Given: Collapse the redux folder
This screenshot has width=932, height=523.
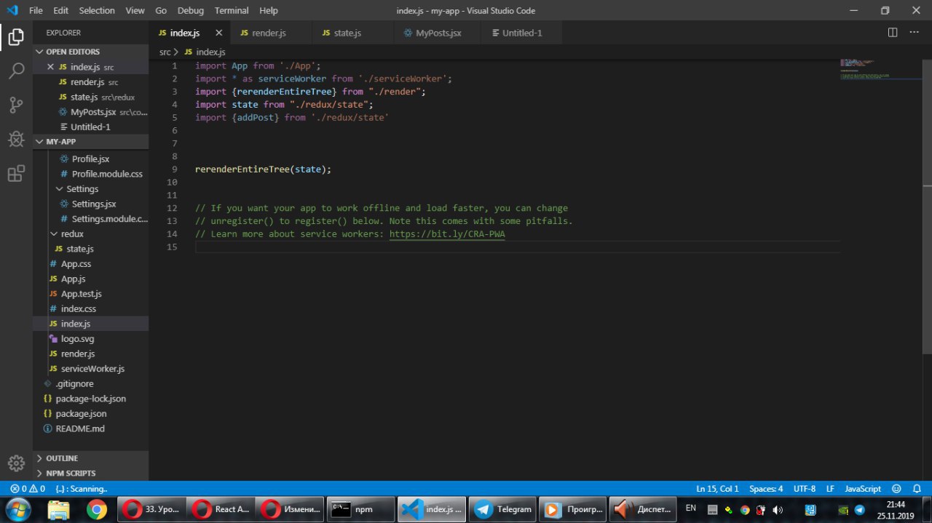Looking at the screenshot, I should click(x=72, y=233).
